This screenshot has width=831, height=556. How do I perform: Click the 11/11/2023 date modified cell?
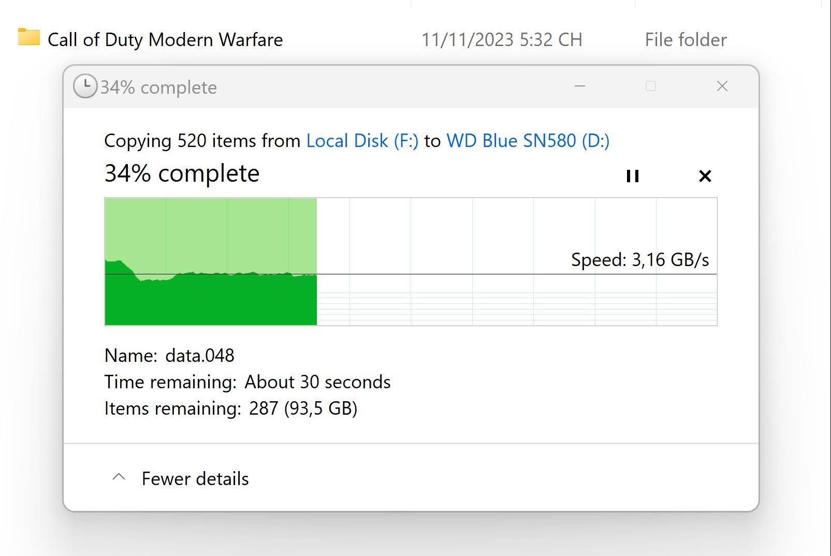[x=502, y=40]
